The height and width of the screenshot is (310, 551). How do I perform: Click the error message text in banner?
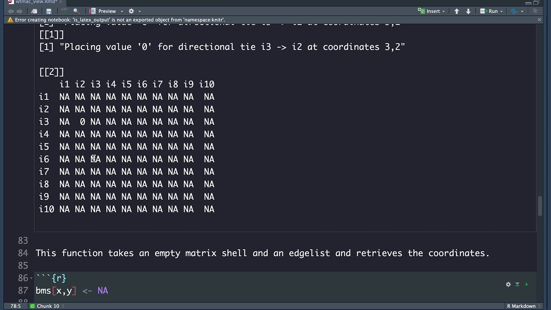(120, 20)
